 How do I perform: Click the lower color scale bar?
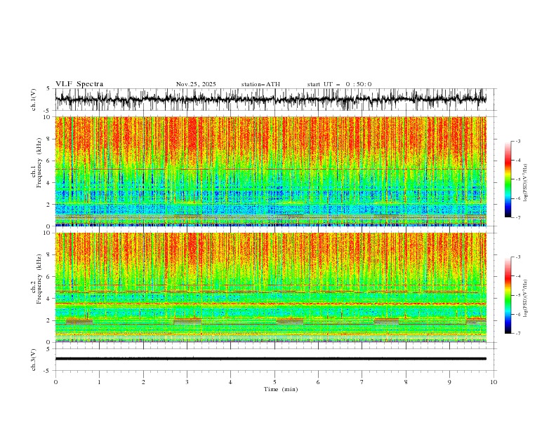(508, 295)
